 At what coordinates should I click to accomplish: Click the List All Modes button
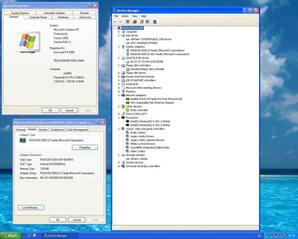tap(31, 207)
